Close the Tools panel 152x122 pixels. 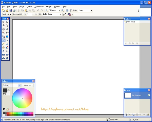[x=8, y=19]
